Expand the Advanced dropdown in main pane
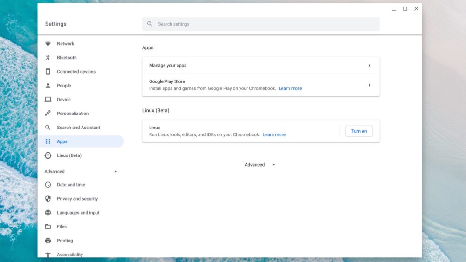 (260, 165)
